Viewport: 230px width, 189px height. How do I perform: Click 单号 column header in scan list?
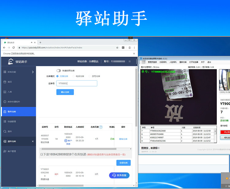(152, 128)
